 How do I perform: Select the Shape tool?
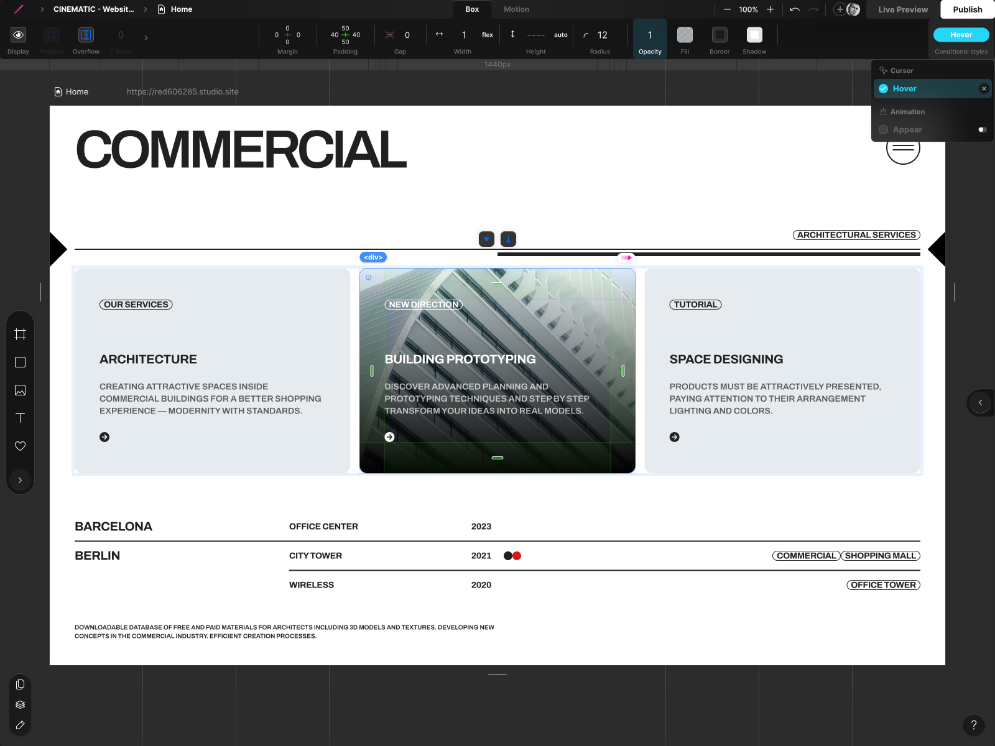[x=20, y=362]
